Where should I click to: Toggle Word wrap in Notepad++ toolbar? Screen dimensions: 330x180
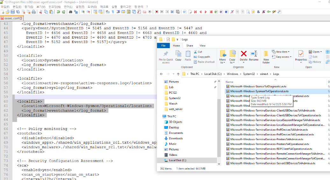(x=108, y=12)
